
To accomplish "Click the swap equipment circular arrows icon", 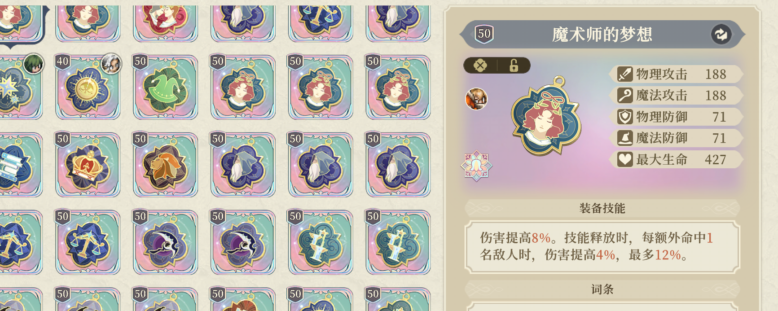I will pos(721,35).
